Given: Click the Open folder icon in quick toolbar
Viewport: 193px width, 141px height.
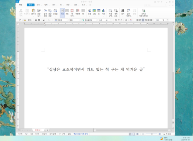Looking at the screenshot, I should coord(25,20).
